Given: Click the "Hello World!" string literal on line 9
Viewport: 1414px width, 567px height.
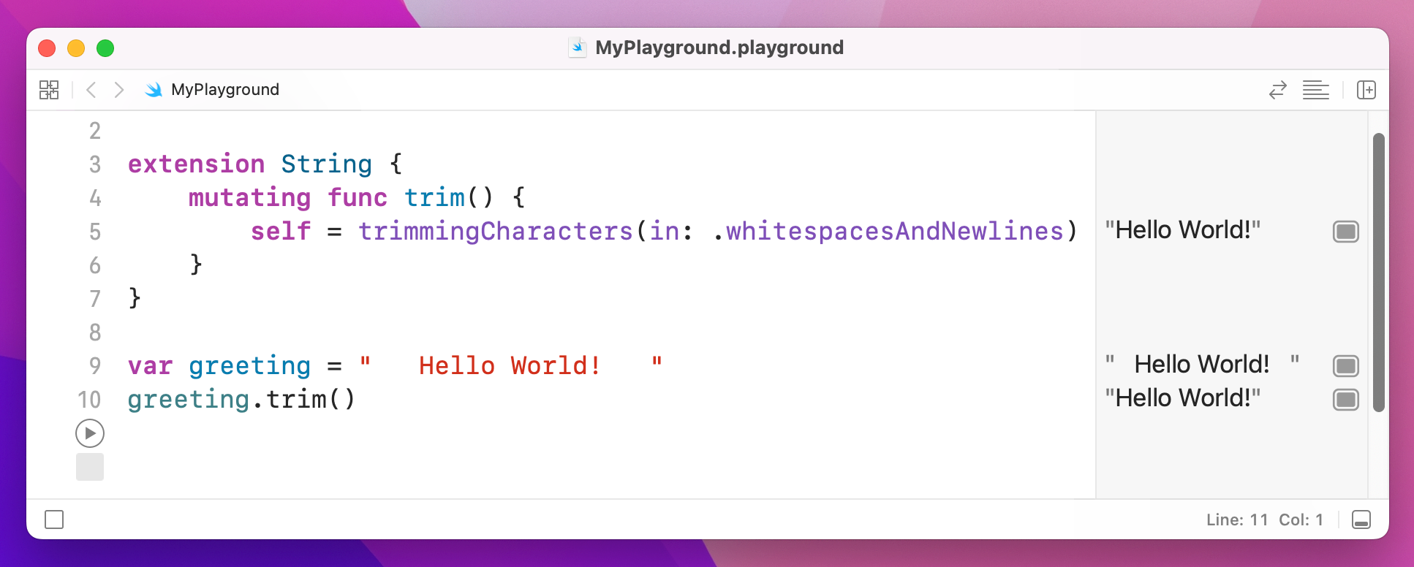Looking at the screenshot, I should tap(511, 365).
